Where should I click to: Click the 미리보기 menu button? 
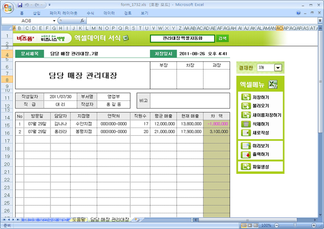point(255,146)
